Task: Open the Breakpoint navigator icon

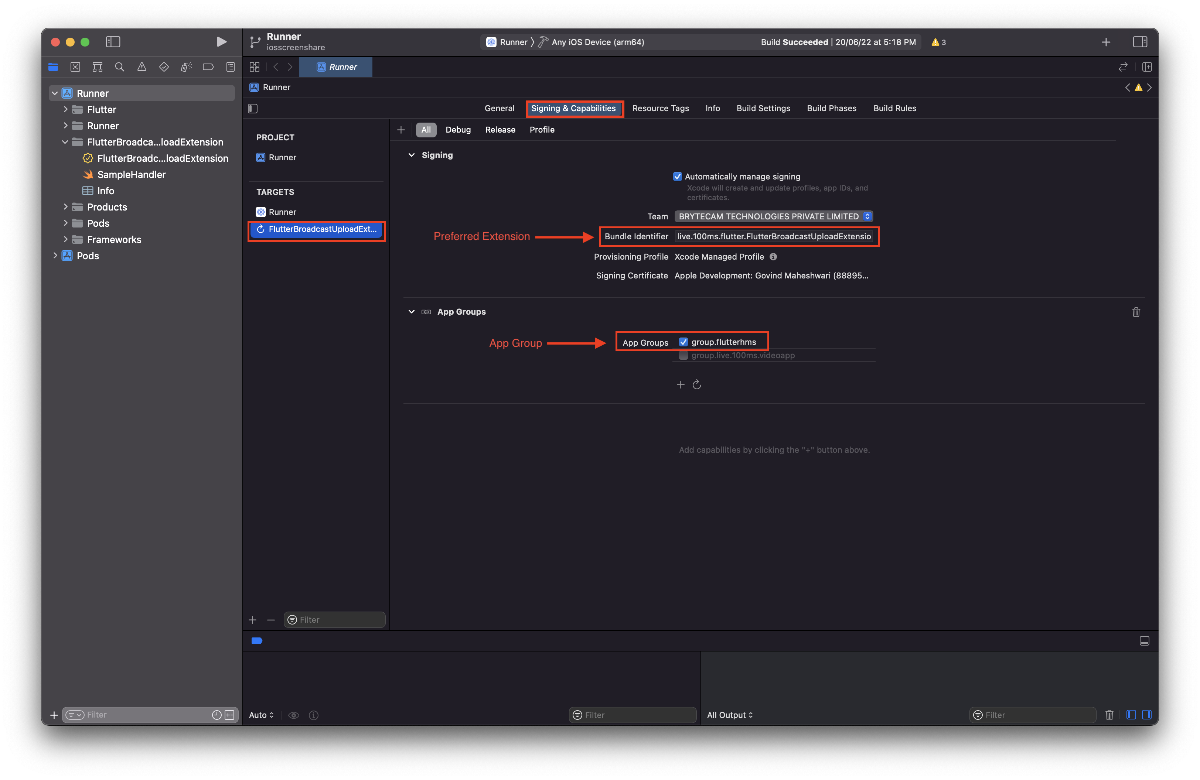Action: tap(208, 66)
